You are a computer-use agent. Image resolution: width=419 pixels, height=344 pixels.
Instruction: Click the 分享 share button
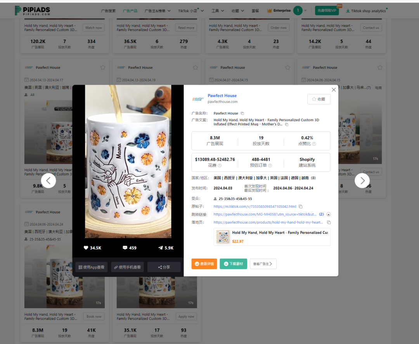164,267
